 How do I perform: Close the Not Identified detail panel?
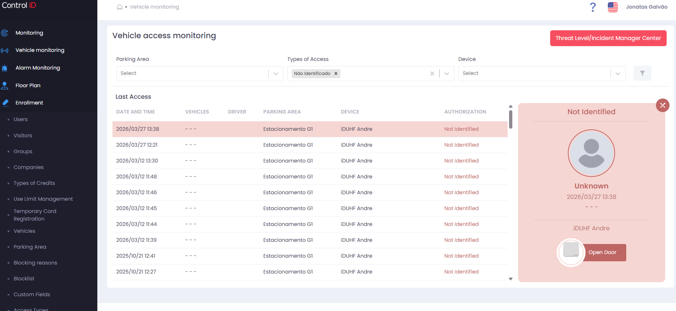[662, 105]
